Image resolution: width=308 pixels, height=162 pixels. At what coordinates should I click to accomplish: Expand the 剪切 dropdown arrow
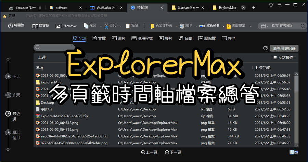tap(120, 26)
